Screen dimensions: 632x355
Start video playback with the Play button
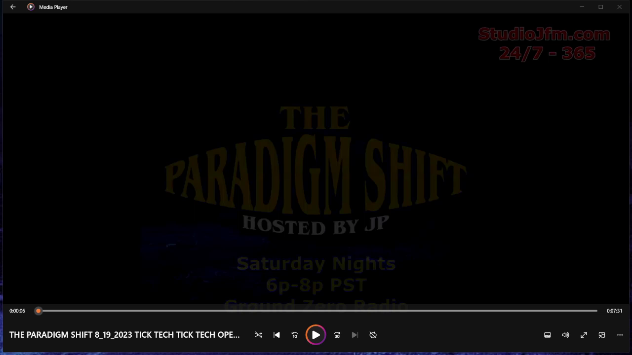click(x=316, y=335)
